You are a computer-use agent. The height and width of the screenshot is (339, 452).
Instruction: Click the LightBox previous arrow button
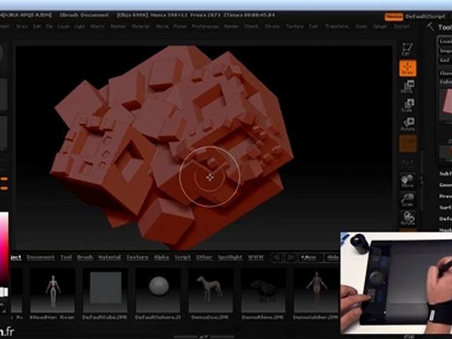point(276,258)
